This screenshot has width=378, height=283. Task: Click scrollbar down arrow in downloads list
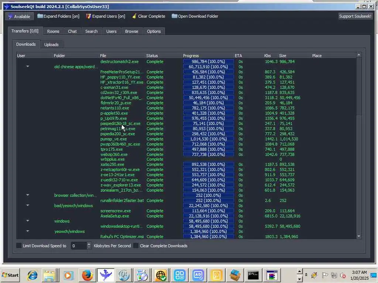pyautogui.click(x=359, y=236)
